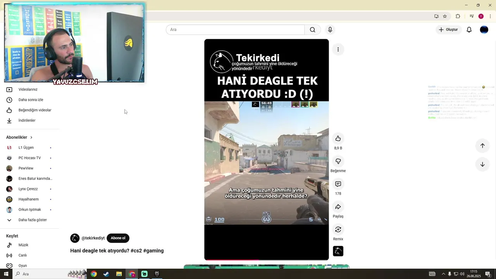Dislike the Short with thumbs-down icon
The image size is (496, 279).
(338, 161)
